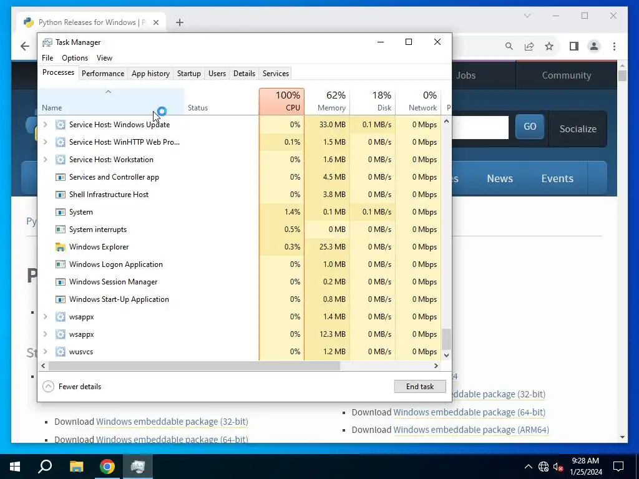Viewport: 639px width, 479px height.
Task: Open the Windows Start menu
Action: 15,467
